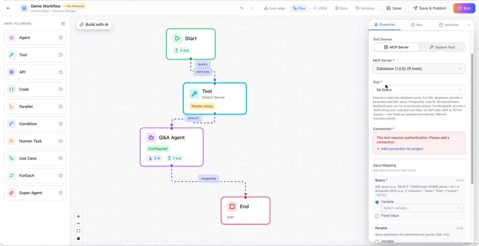Click the Save button

394,8
